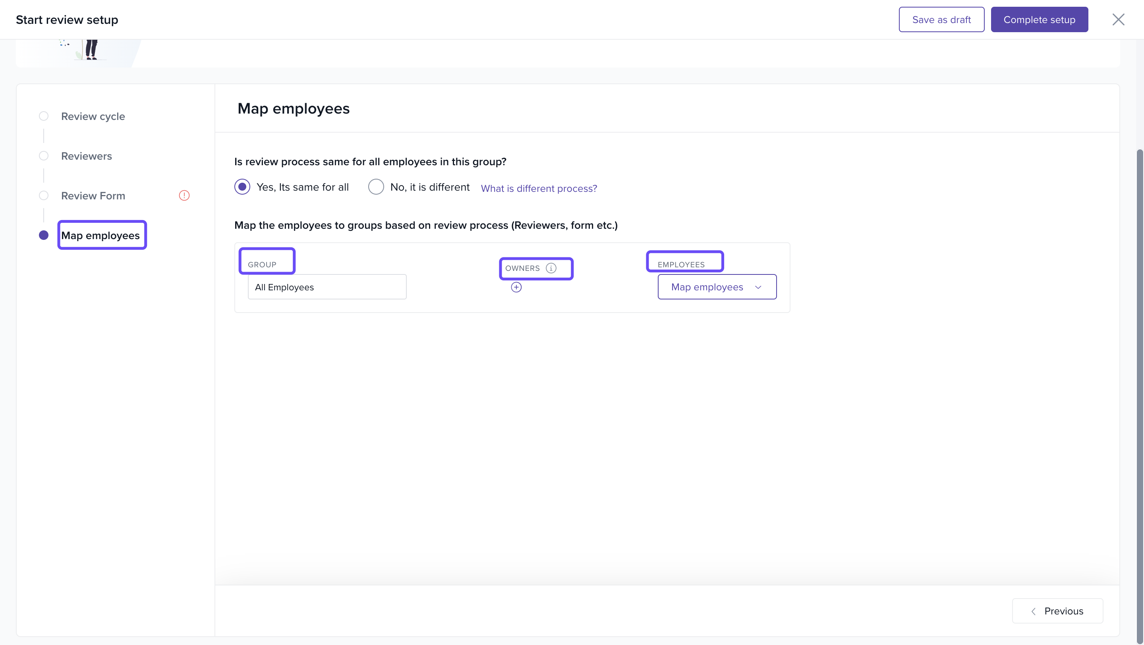Click the All Employees group field
The width and height of the screenshot is (1144, 645).
(x=327, y=287)
